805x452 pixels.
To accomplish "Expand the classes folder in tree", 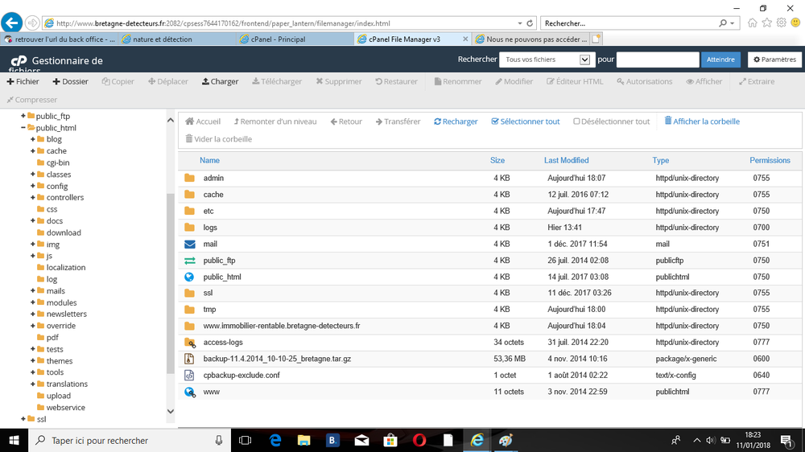I will 33,175.
